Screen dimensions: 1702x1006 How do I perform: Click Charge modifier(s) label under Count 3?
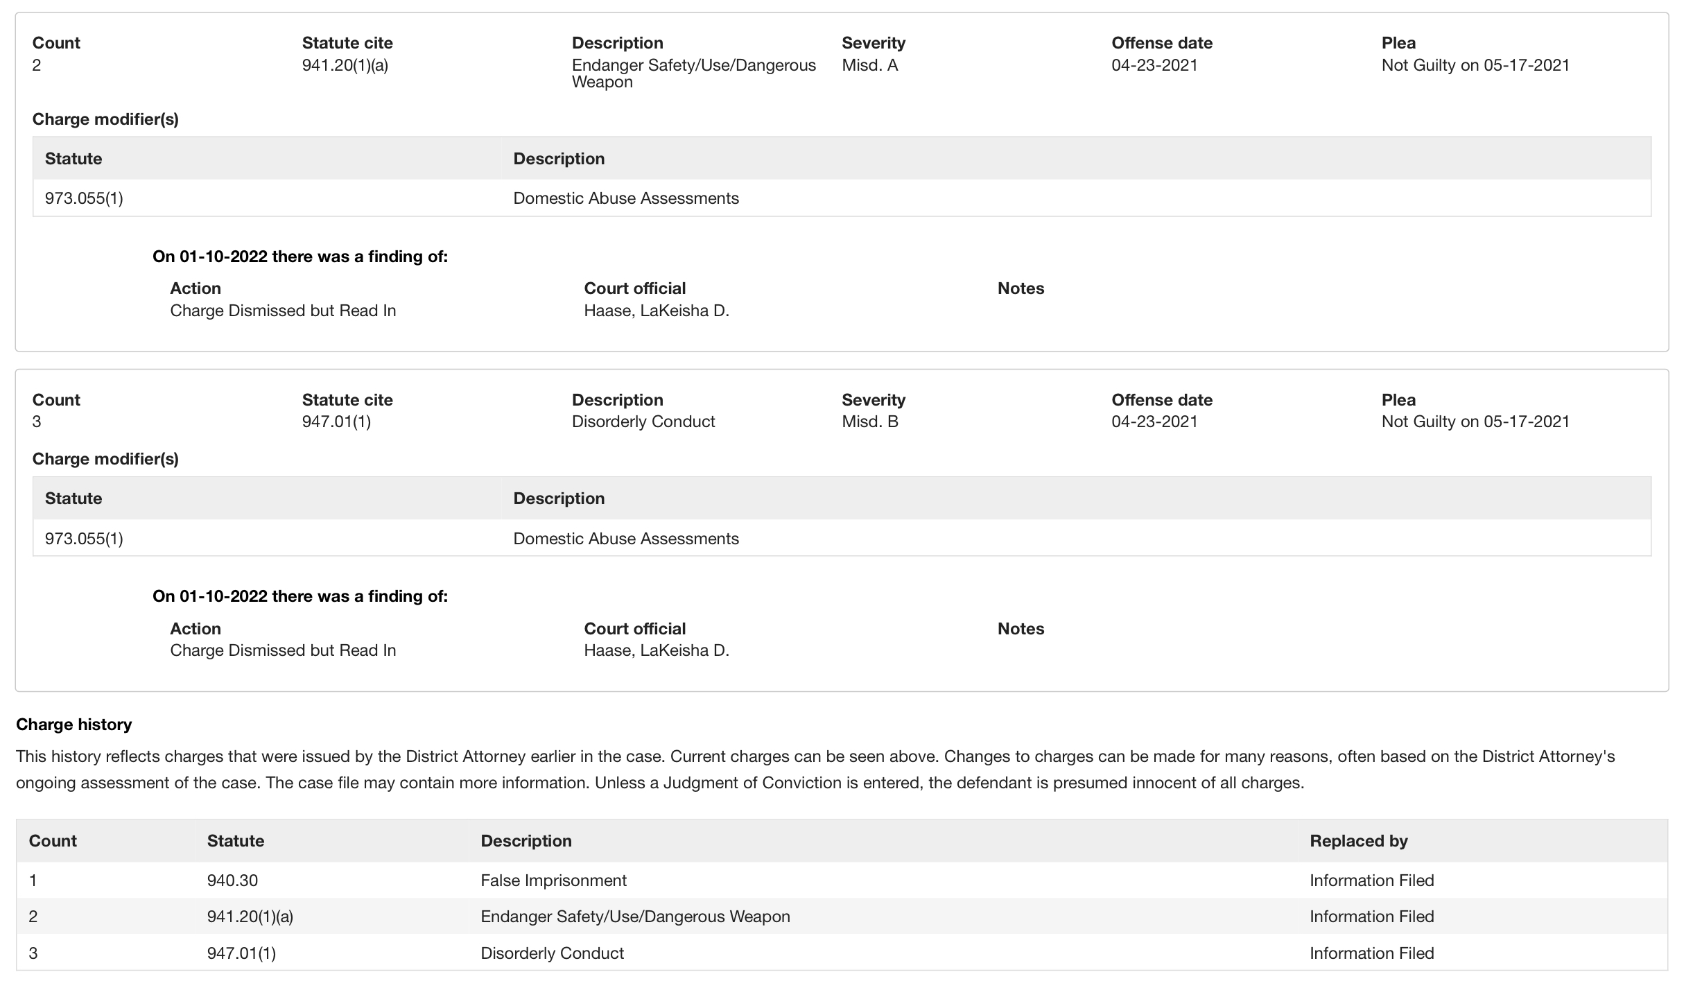click(x=105, y=459)
